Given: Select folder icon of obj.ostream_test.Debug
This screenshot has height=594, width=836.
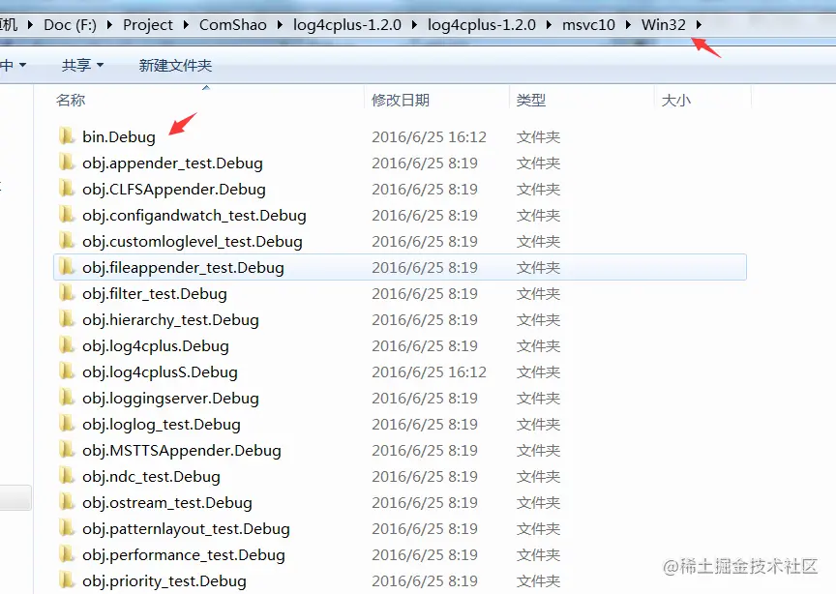Looking at the screenshot, I should [x=66, y=502].
